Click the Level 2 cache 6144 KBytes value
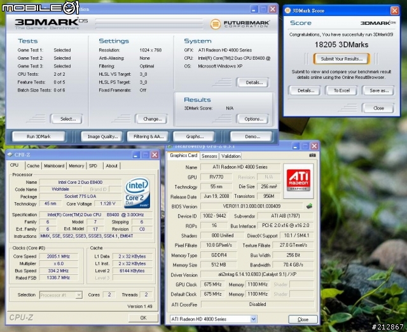The width and height of the screenshot is (407, 332). [132, 271]
